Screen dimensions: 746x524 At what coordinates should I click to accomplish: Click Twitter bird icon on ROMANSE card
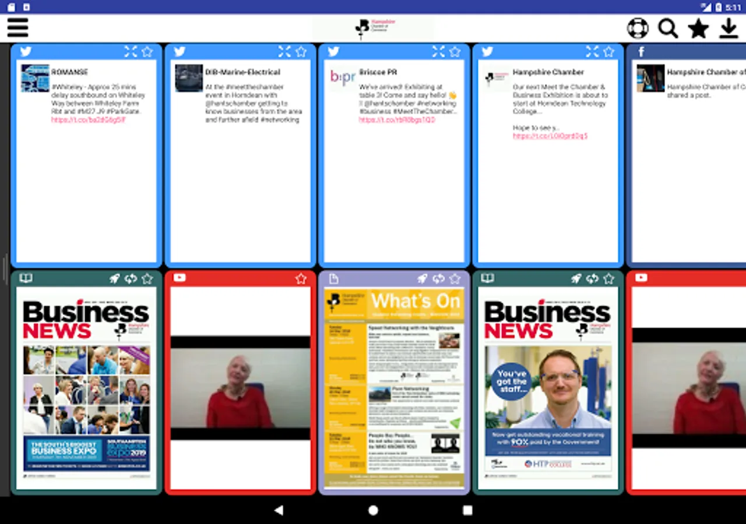pyautogui.click(x=26, y=51)
